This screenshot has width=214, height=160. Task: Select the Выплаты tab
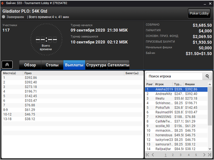(x=74, y=65)
